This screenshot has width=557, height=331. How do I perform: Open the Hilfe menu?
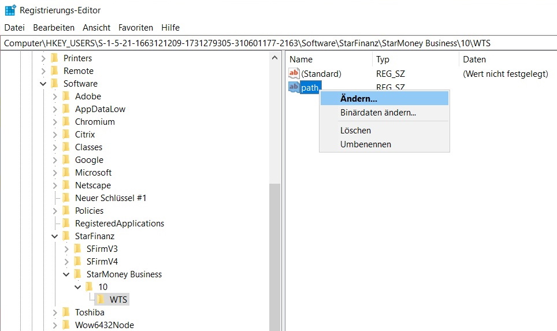point(170,27)
